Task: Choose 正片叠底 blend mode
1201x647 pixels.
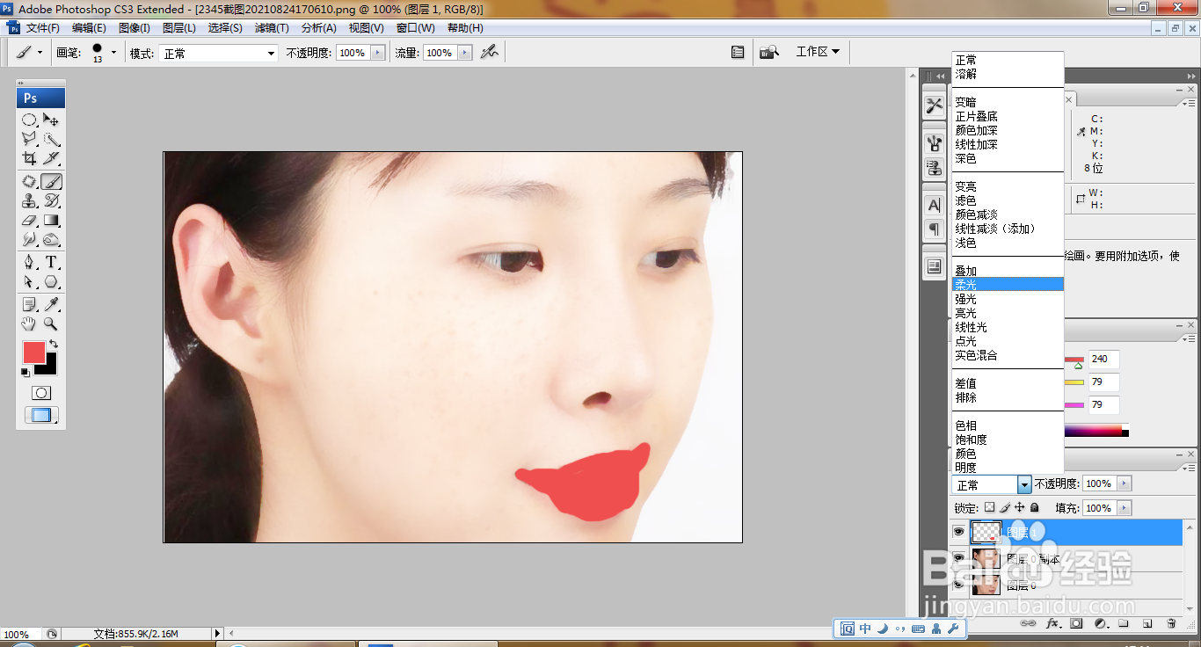Action: click(1008, 116)
